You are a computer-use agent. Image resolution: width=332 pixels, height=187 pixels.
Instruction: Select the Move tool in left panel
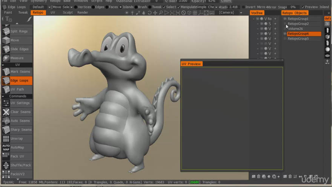pos(17,40)
